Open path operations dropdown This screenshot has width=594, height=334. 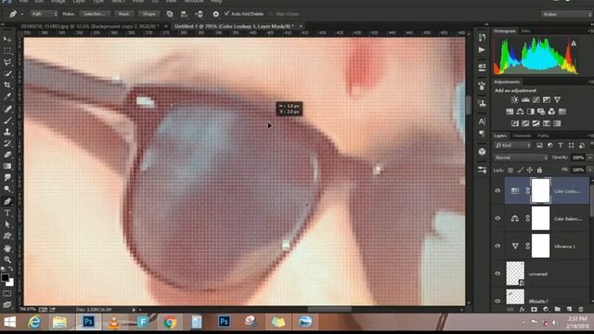point(170,14)
